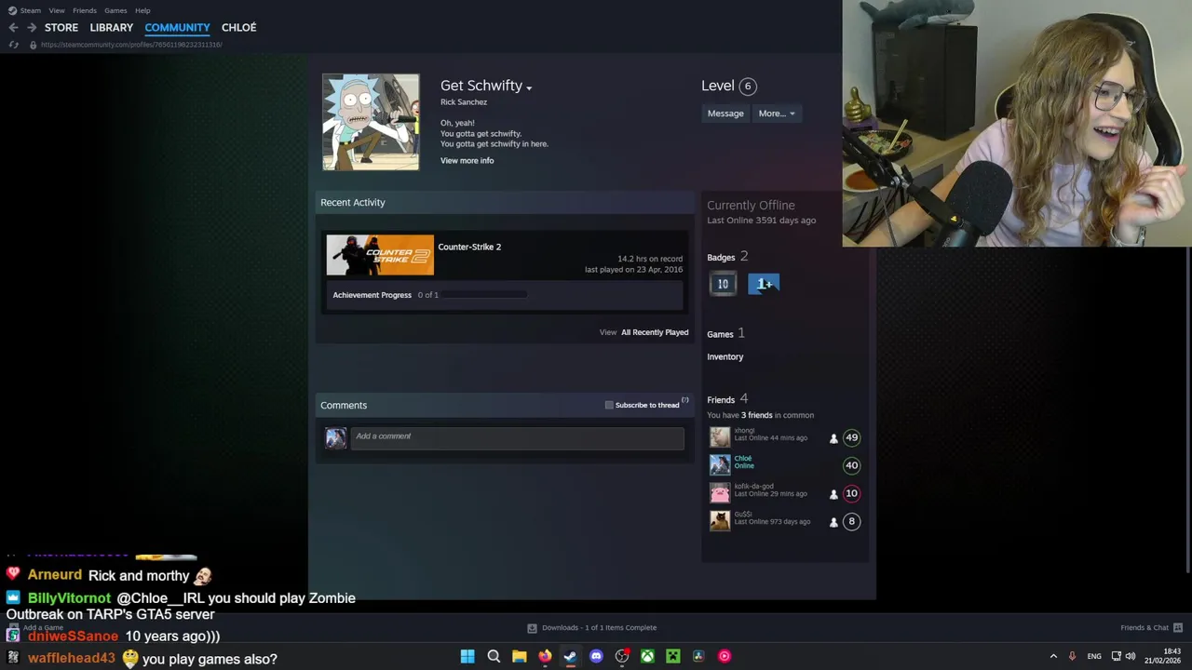Viewport: 1192px width, 670px height.
Task: Click Add a Game at the bottom left
Action: [x=37, y=628]
